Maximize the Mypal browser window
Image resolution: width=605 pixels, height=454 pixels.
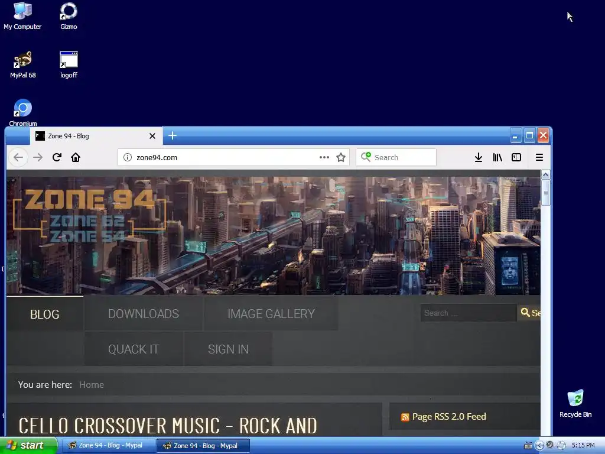(x=529, y=135)
